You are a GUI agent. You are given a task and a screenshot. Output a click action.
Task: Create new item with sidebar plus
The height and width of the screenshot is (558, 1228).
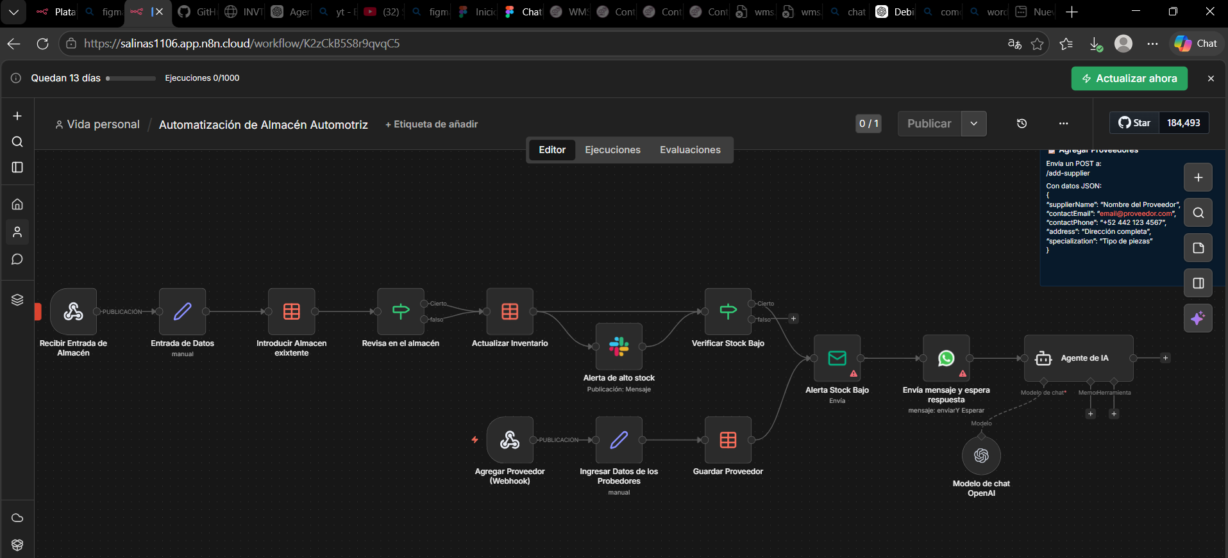coord(17,116)
